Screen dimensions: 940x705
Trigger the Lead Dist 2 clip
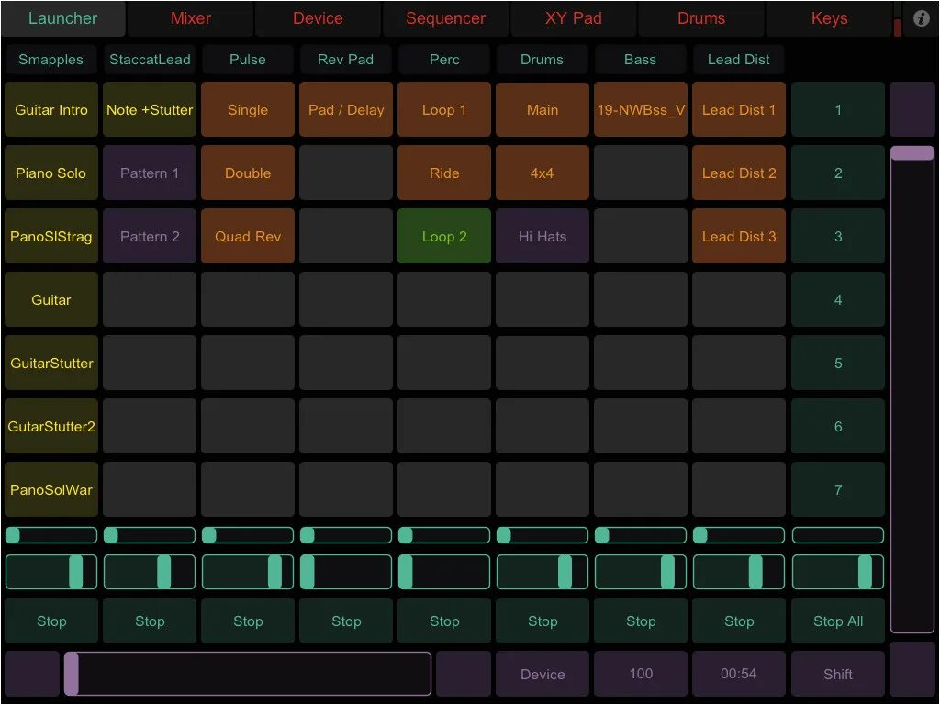click(x=739, y=173)
